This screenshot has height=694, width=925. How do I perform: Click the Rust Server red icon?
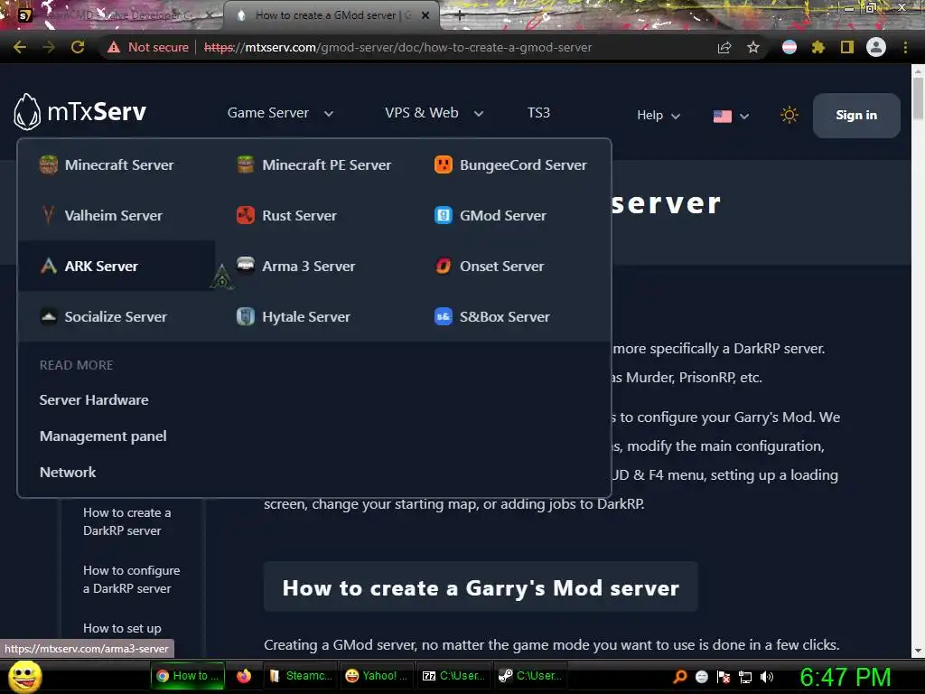[246, 215]
